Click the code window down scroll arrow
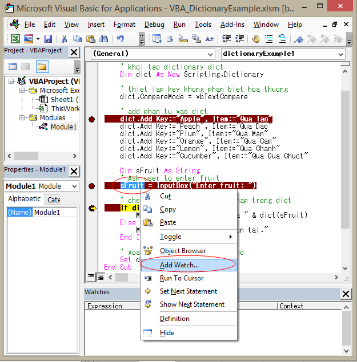This screenshot has height=362, width=357. 345,269
